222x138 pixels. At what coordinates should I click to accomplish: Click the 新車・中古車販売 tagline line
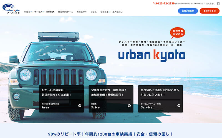[x=152, y=45]
